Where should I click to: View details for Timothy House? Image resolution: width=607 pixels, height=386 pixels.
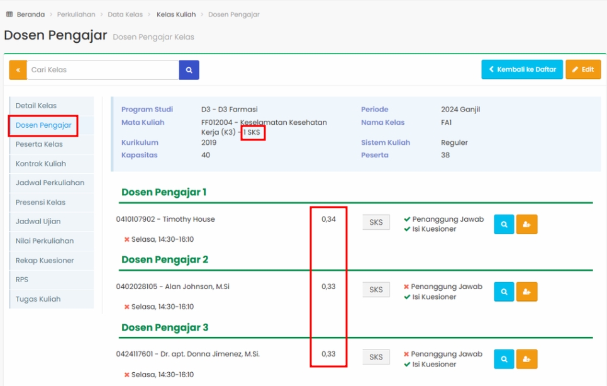click(x=504, y=224)
